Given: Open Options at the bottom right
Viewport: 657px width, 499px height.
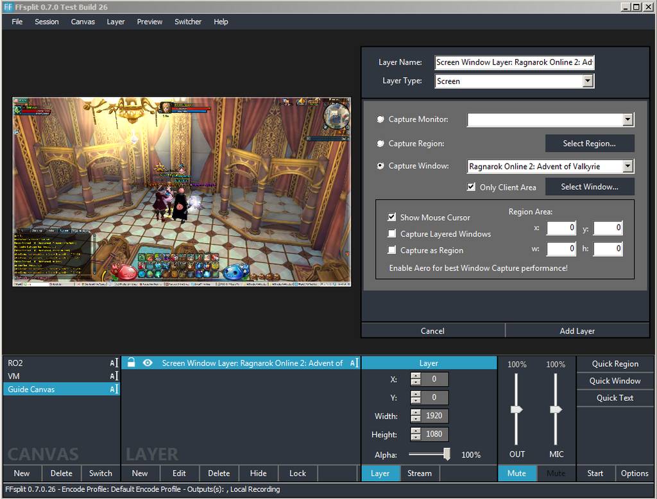Looking at the screenshot, I should click(x=635, y=473).
